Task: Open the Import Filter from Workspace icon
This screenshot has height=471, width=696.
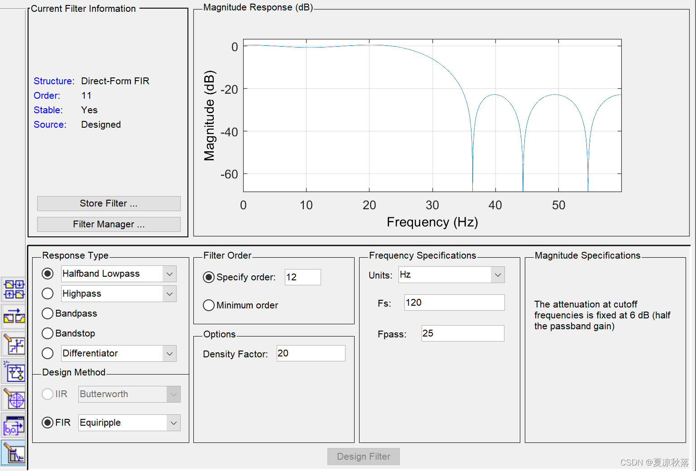Action: [14, 425]
